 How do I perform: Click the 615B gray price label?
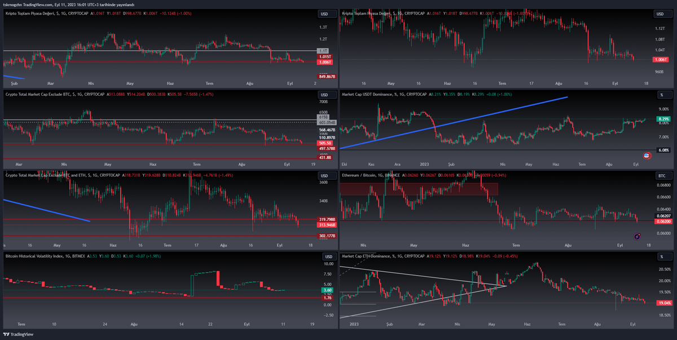click(324, 117)
